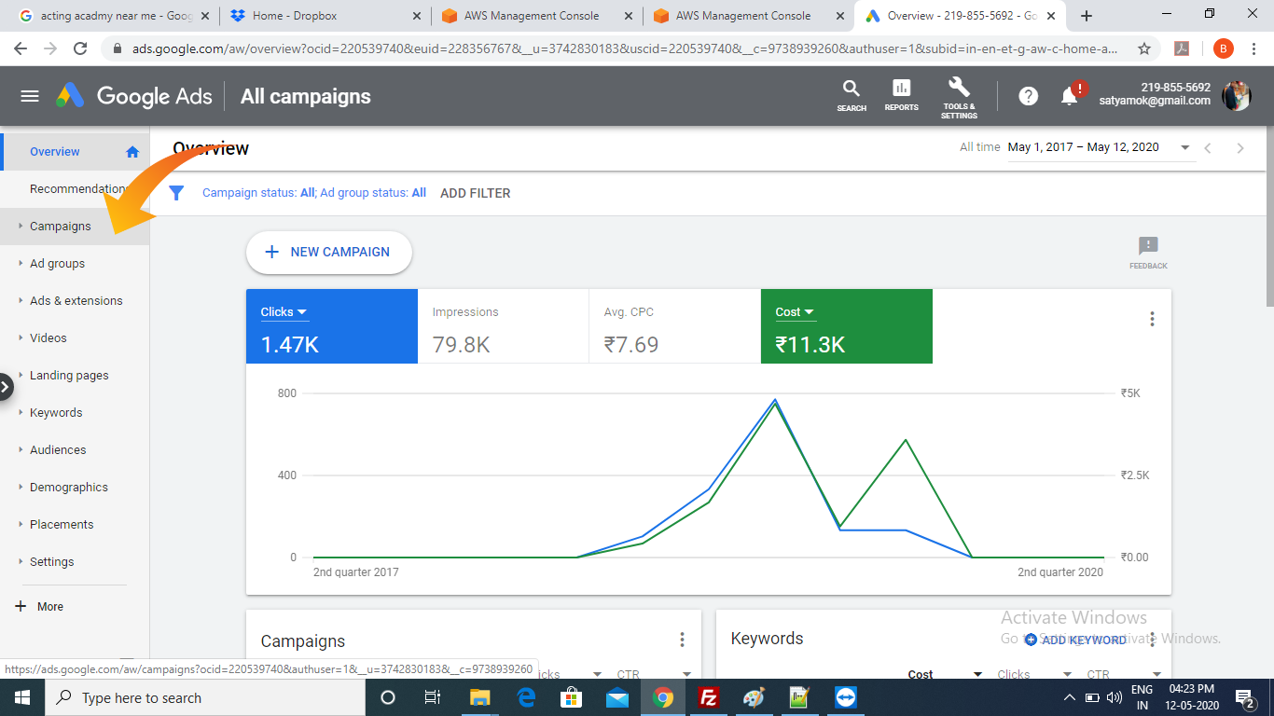The image size is (1274, 716).
Task: Reload the page
Action: point(80,48)
